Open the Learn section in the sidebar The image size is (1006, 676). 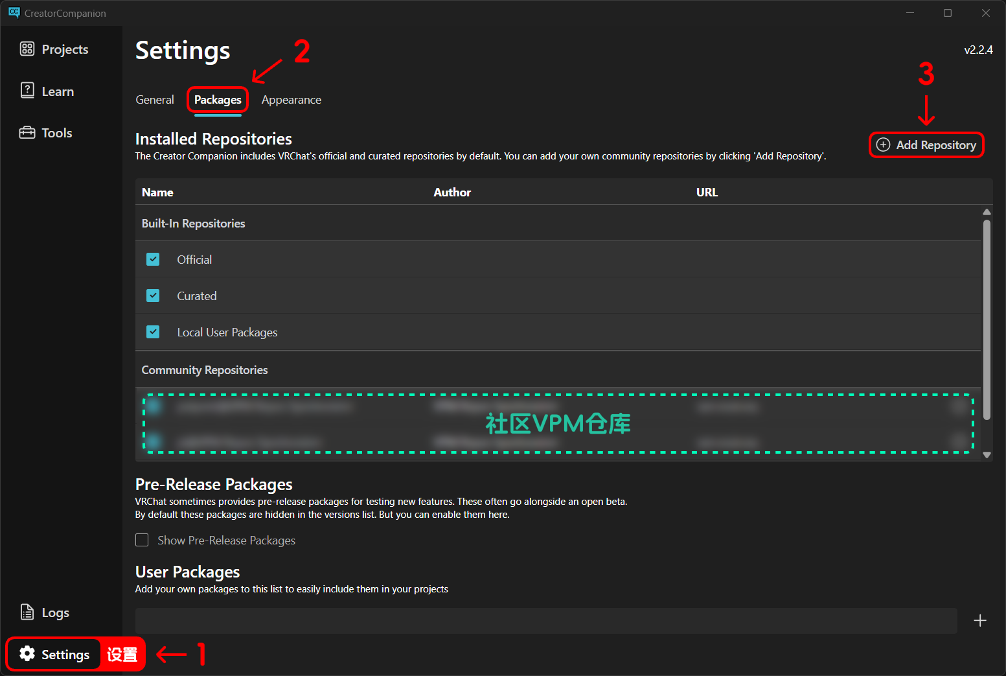tap(47, 91)
